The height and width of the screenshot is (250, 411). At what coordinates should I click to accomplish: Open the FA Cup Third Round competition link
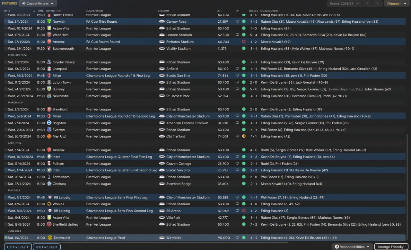point(102,21)
